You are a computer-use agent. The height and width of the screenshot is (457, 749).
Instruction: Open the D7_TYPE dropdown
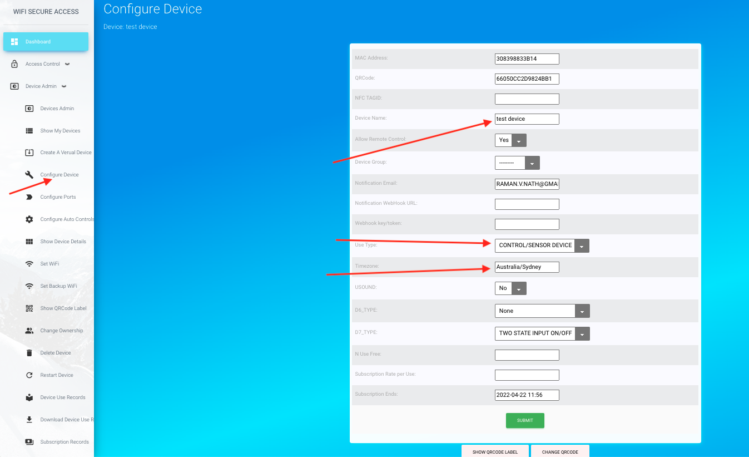point(542,333)
